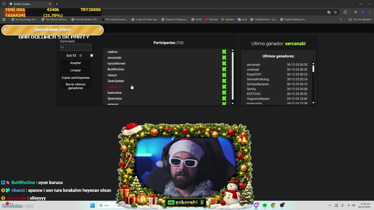This screenshot has height=210, width=374.
Task: Open Sub X2 info icon
Action: [x=81, y=55]
